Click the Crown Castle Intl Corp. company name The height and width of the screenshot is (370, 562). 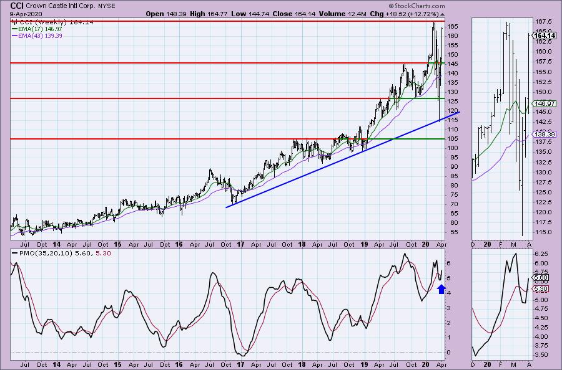[x=60, y=6]
